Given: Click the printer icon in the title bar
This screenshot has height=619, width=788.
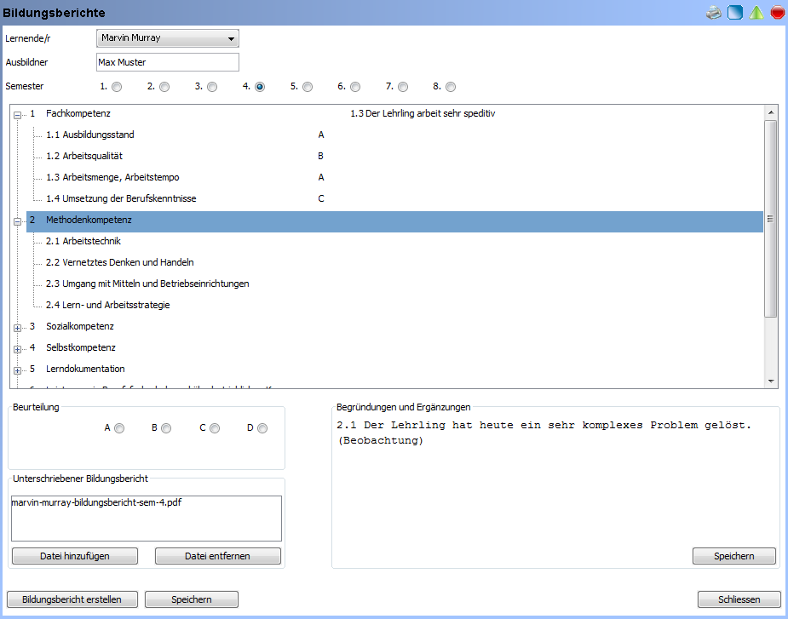Looking at the screenshot, I should (714, 13).
